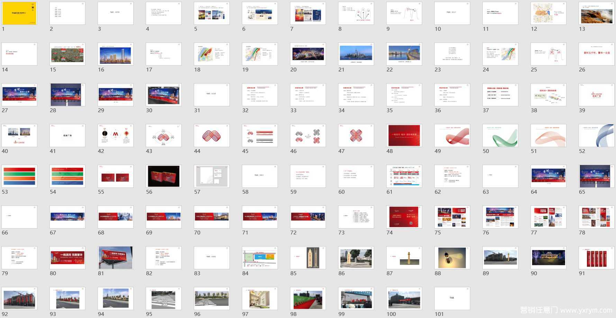Viewport: 616px width, 318px height.
Task: Click the solid red slide 48
Action: (404, 135)
